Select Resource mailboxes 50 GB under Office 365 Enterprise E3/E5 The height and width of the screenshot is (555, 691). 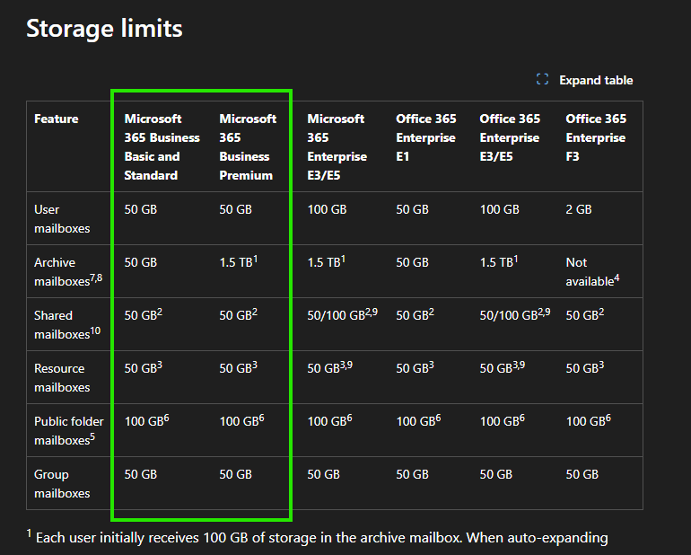coord(503,367)
